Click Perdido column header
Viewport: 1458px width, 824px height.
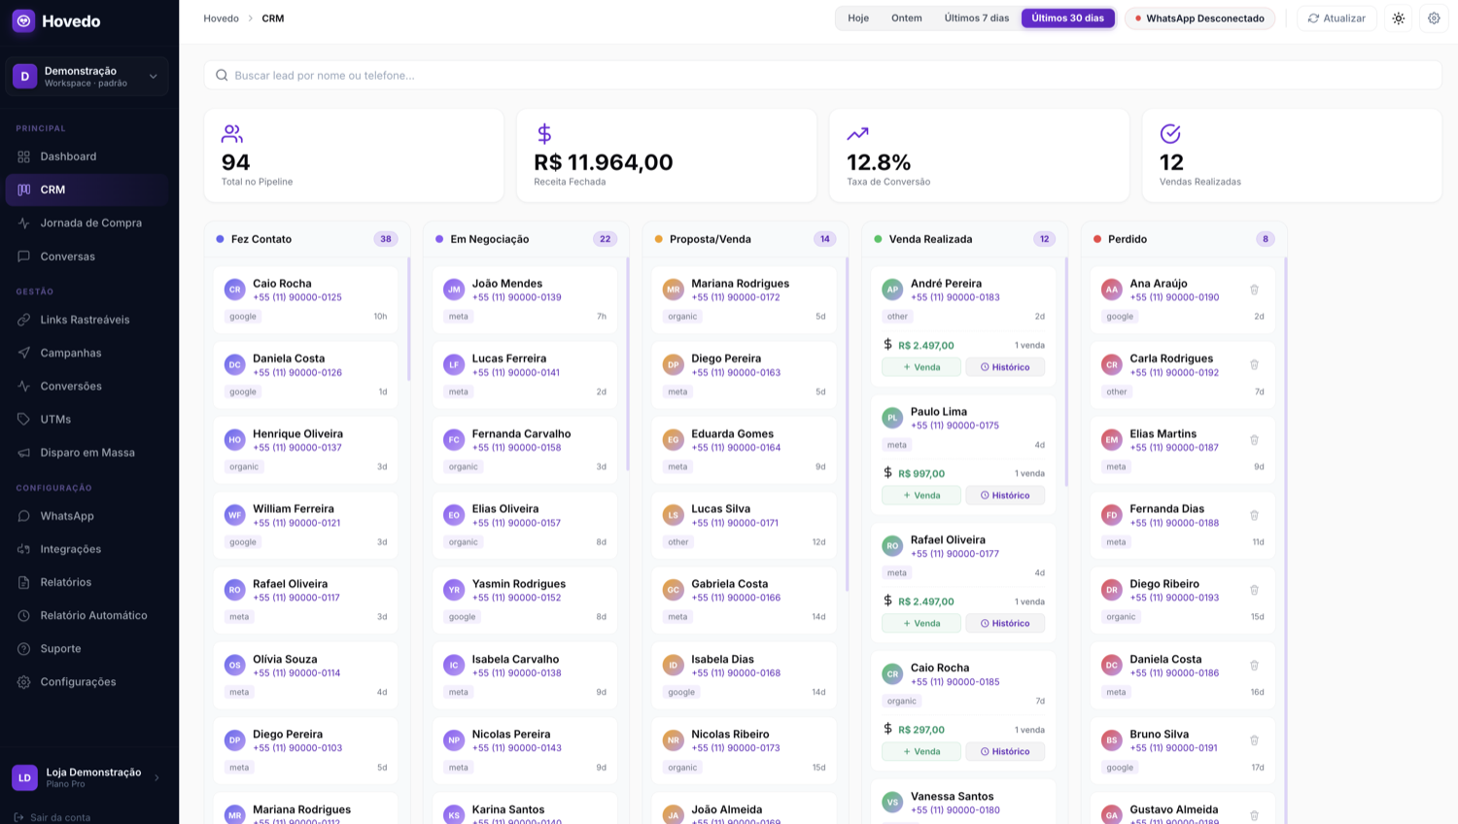pyautogui.click(x=1184, y=239)
